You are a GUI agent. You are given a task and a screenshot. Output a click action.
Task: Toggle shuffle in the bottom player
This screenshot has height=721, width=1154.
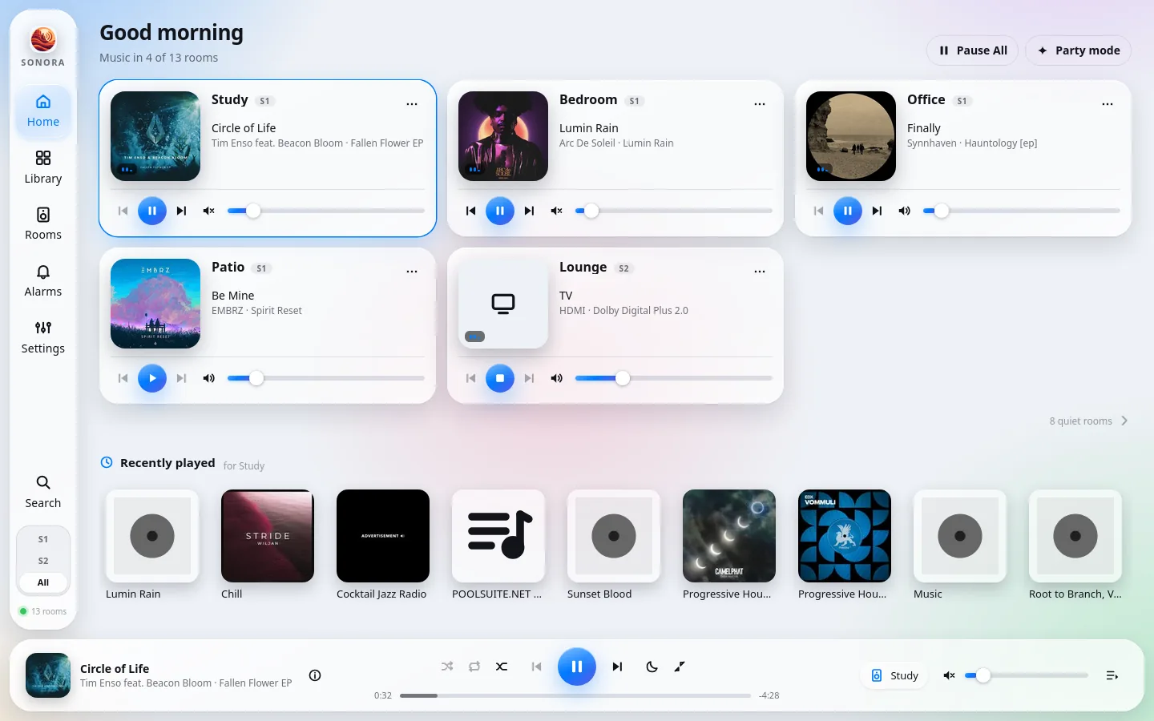[x=447, y=667]
